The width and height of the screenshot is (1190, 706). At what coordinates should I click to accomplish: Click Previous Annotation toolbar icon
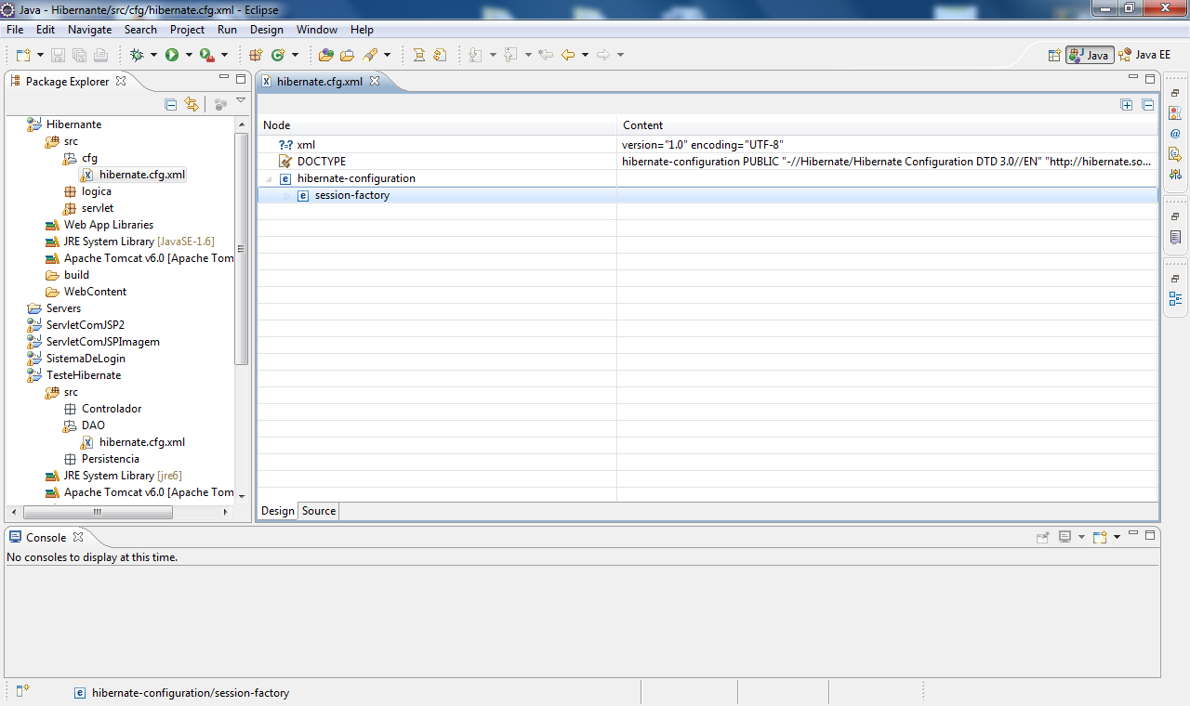point(510,55)
